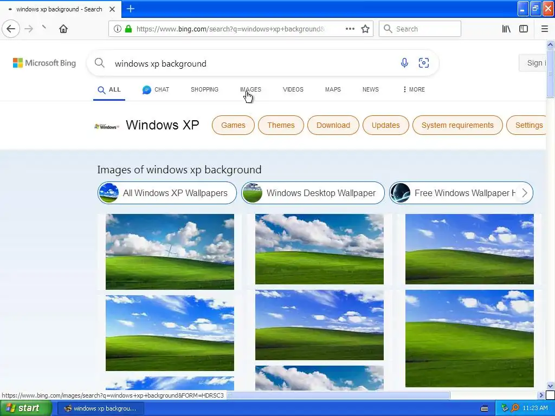Image resolution: width=555 pixels, height=416 pixels.
Task: Open the Windows Start button
Action: (26, 408)
